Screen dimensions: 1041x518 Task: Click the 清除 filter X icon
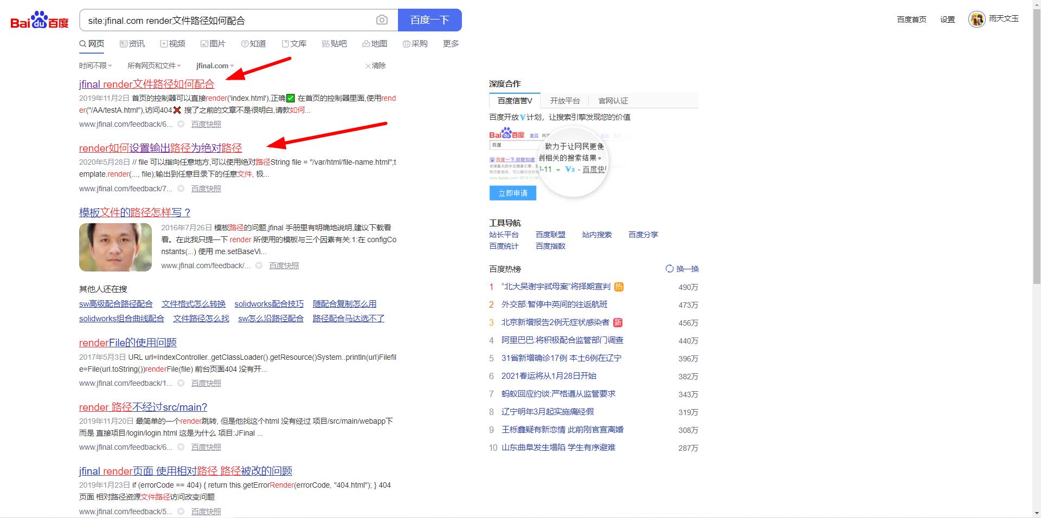click(368, 66)
